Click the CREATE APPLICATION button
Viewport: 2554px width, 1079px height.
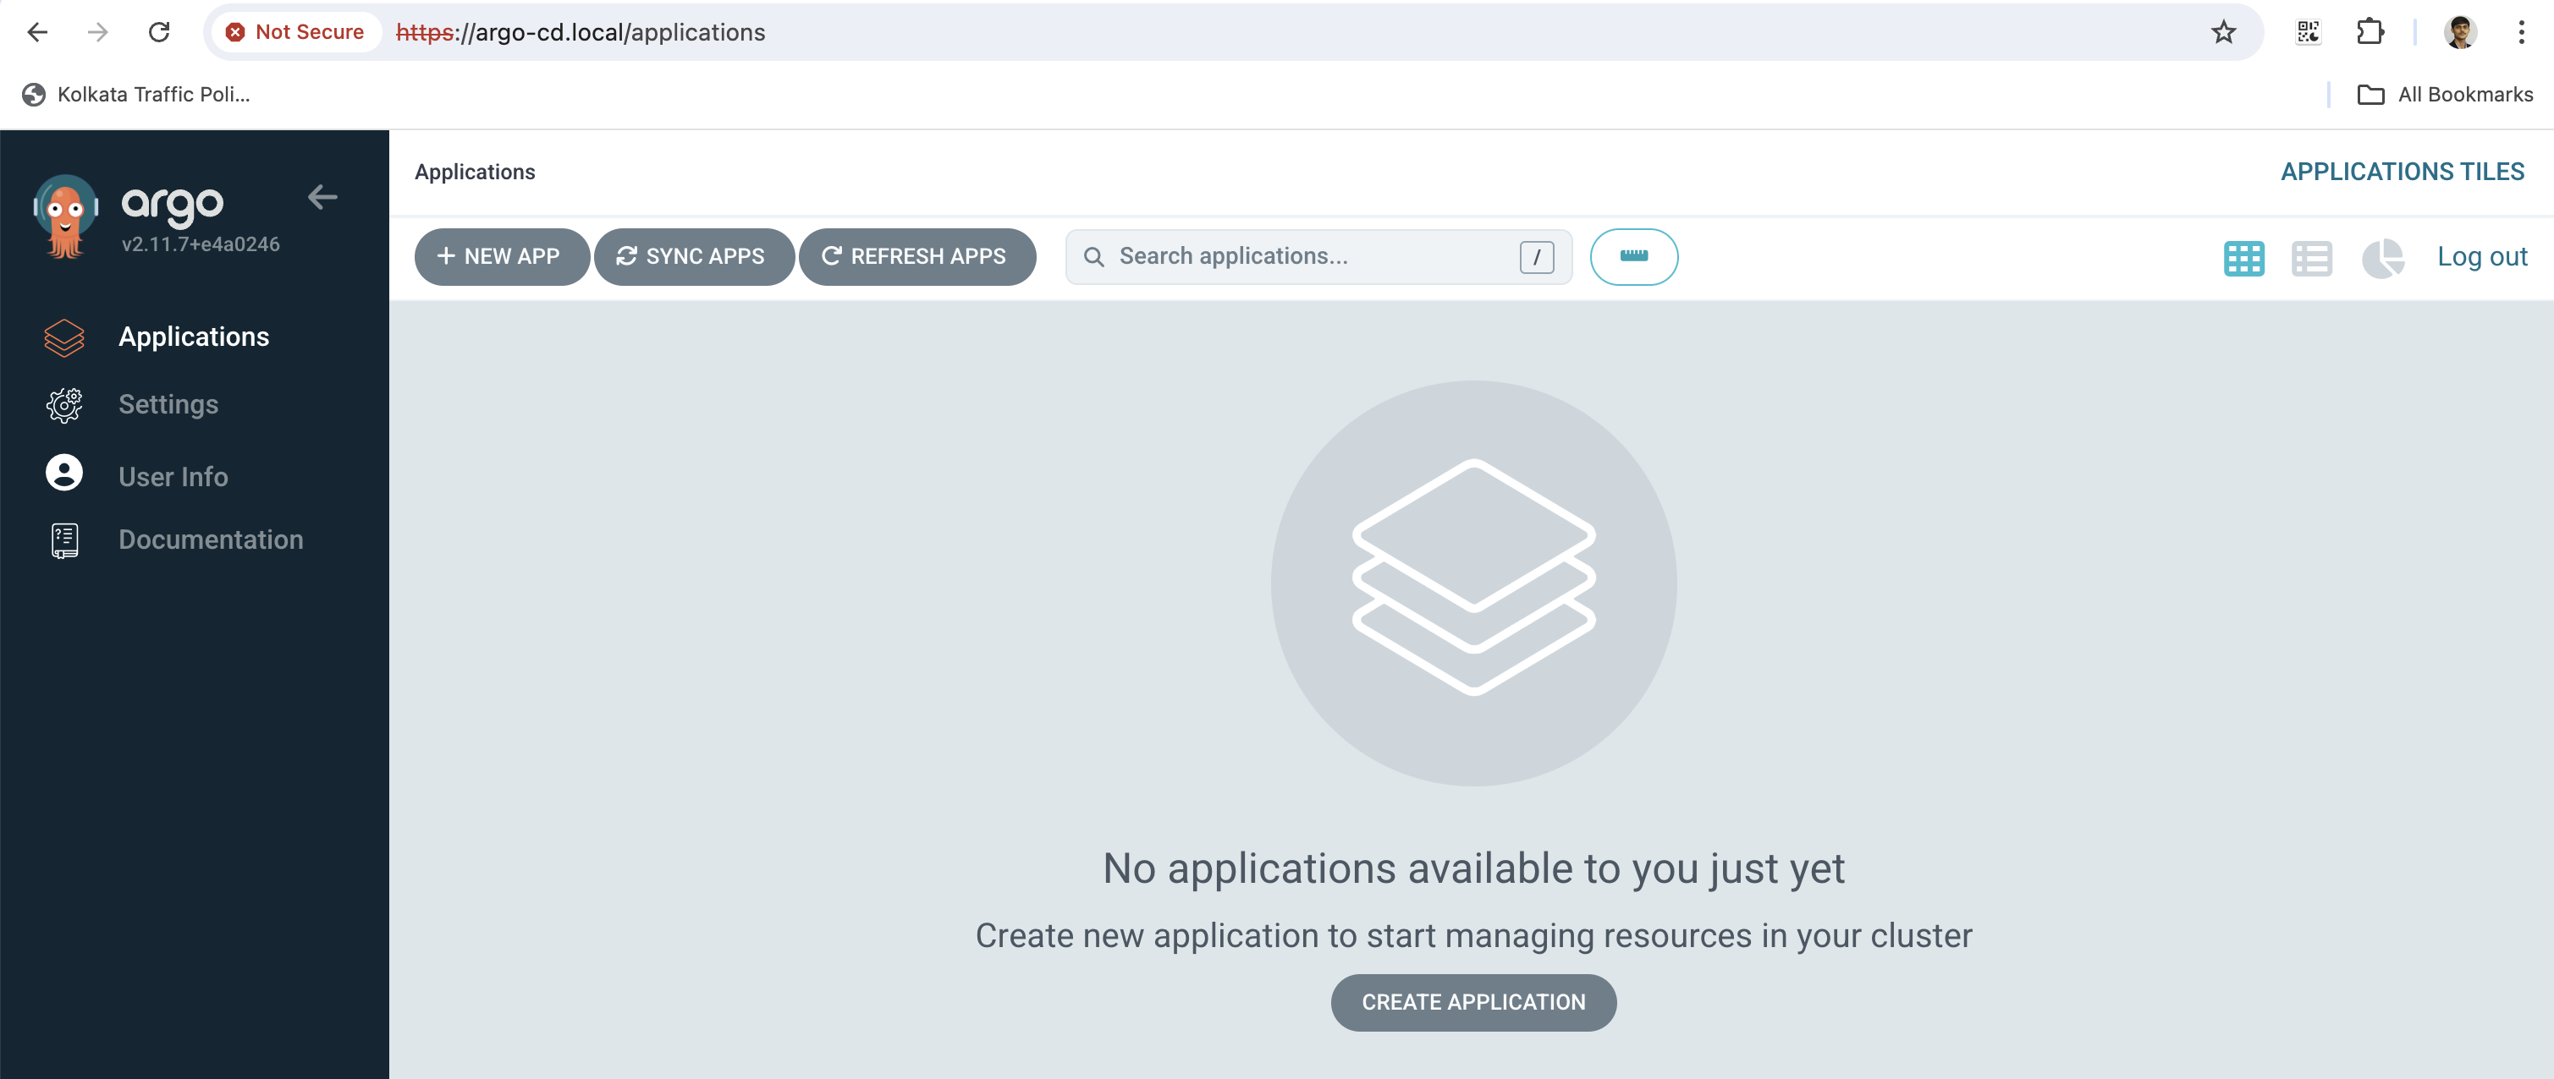[x=1472, y=1002]
